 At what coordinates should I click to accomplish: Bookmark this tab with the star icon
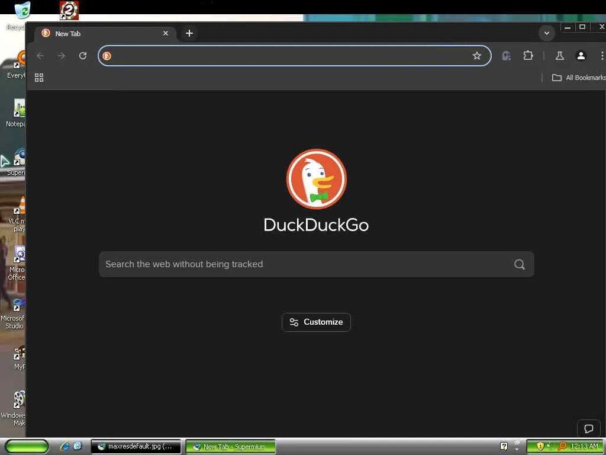(477, 56)
